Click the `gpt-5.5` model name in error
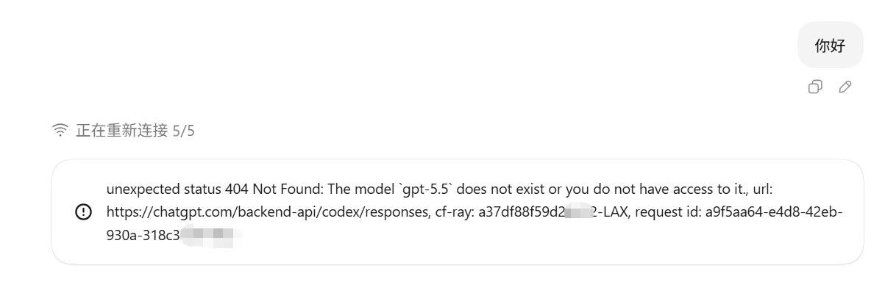885x282 pixels. [424, 189]
